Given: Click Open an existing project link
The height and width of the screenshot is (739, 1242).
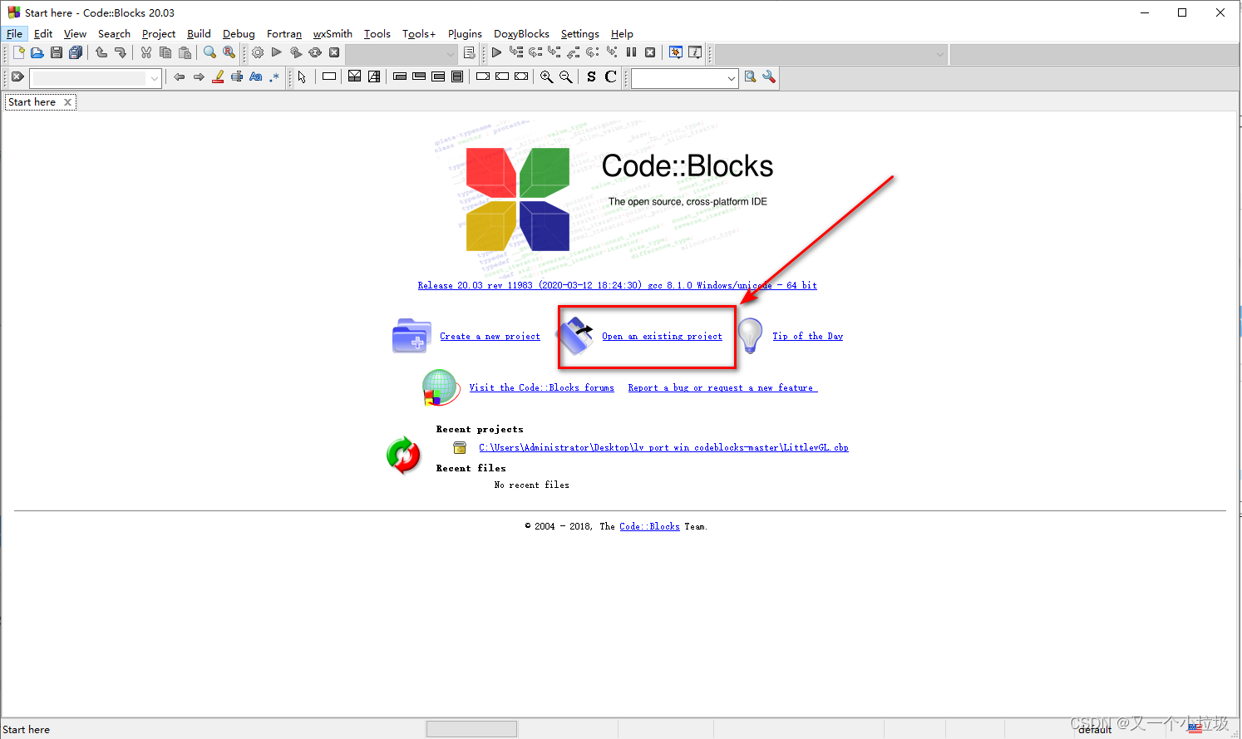Looking at the screenshot, I should tap(662, 337).
